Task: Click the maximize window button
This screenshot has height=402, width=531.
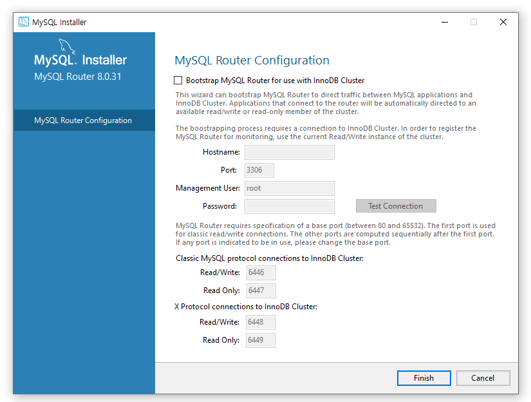Action: coord(474,22)
